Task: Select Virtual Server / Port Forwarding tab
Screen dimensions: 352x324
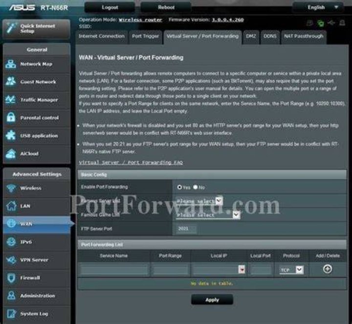Action: (202, 37)
